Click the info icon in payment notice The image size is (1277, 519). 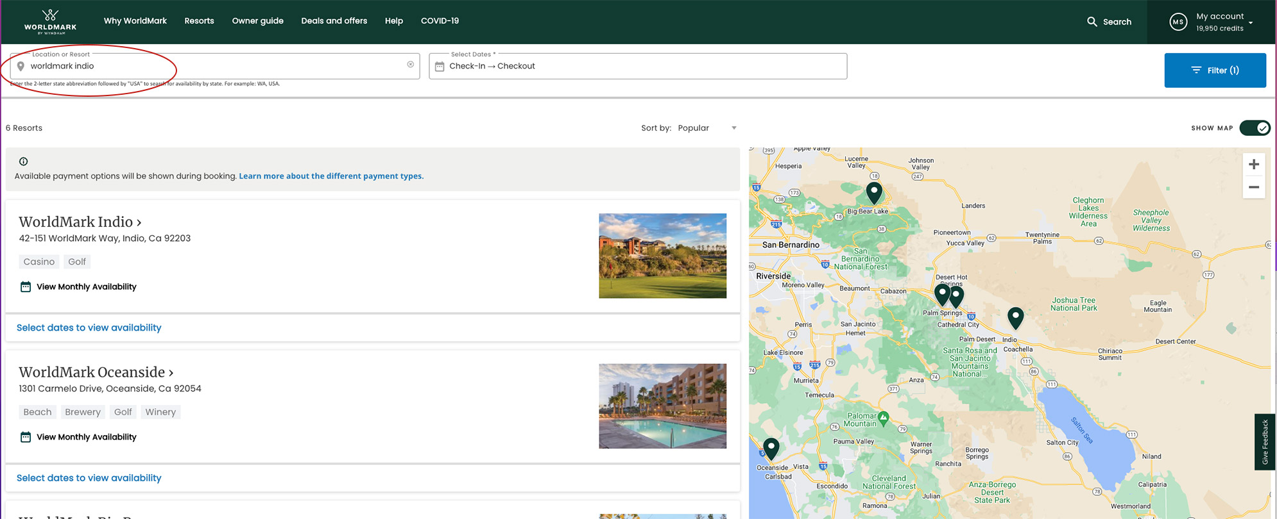23,161
